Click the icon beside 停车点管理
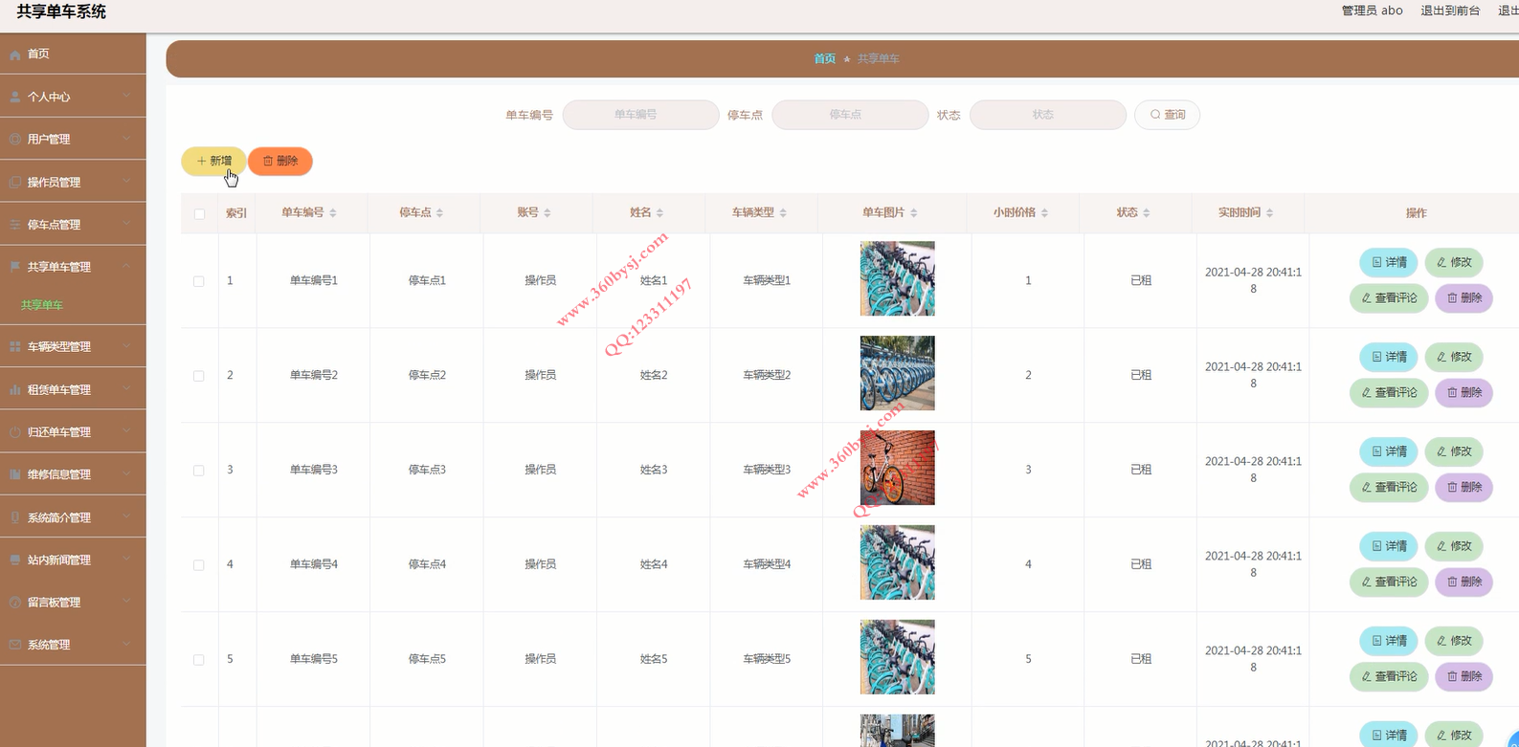Image resolution: width=1519 pixels, height=747 pixels. click(15, 225)
